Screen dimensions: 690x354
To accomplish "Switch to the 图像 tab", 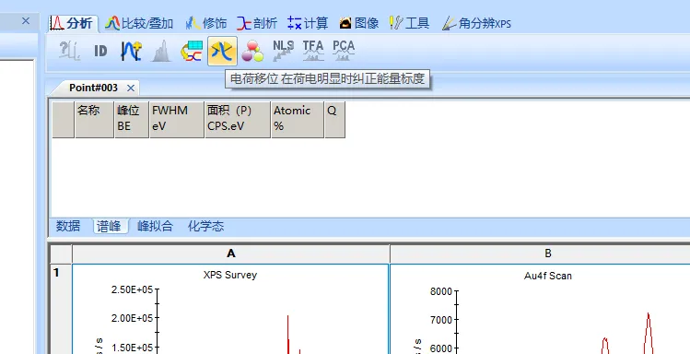I will (359, 23).
